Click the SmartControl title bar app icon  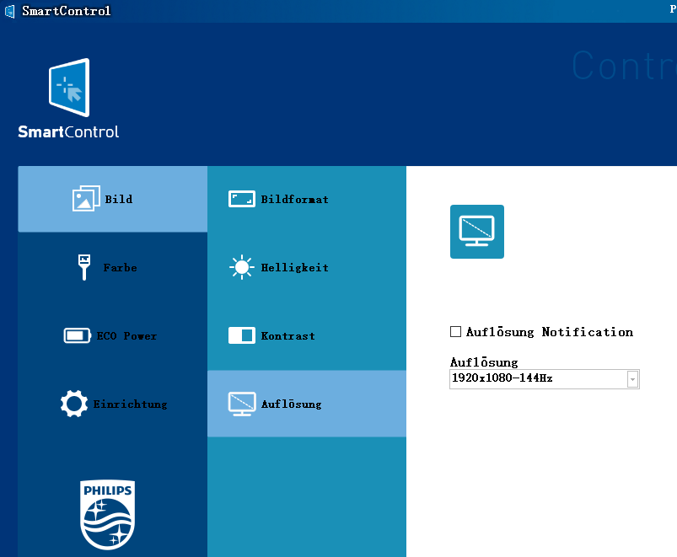pyautogui.click(x=9, y=11)
